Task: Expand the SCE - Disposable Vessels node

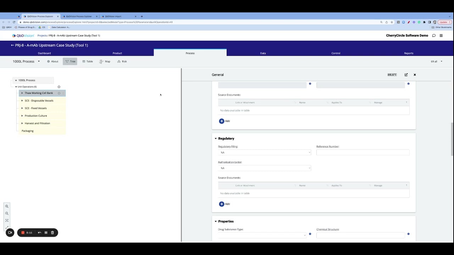Action: click(22, 101)
